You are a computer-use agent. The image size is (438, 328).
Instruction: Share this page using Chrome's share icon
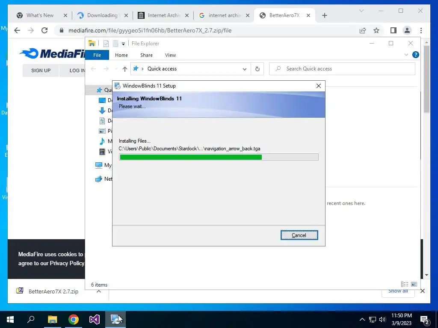363,30
